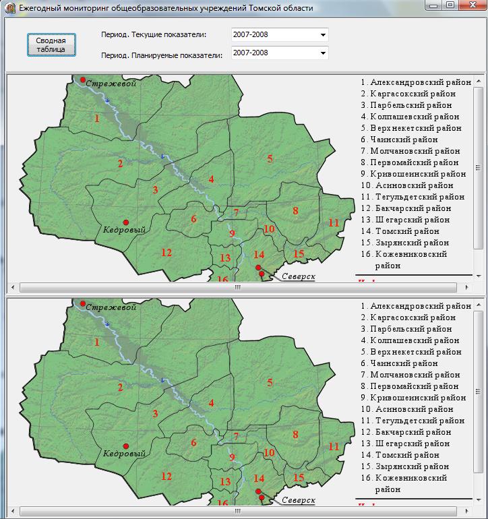
Task: Select Стрежевой city marker on top map
Action: pyautogui.click(x=83, y=80)
